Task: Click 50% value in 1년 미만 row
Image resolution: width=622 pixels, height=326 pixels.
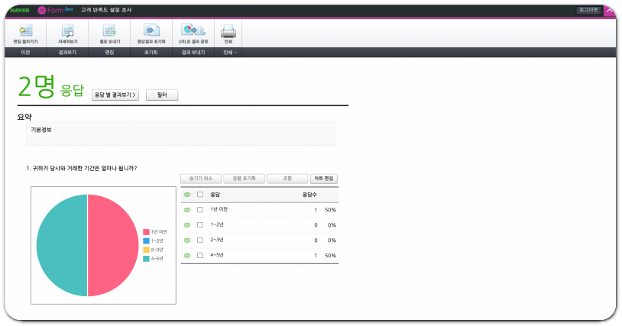Action: coord(330,210)
